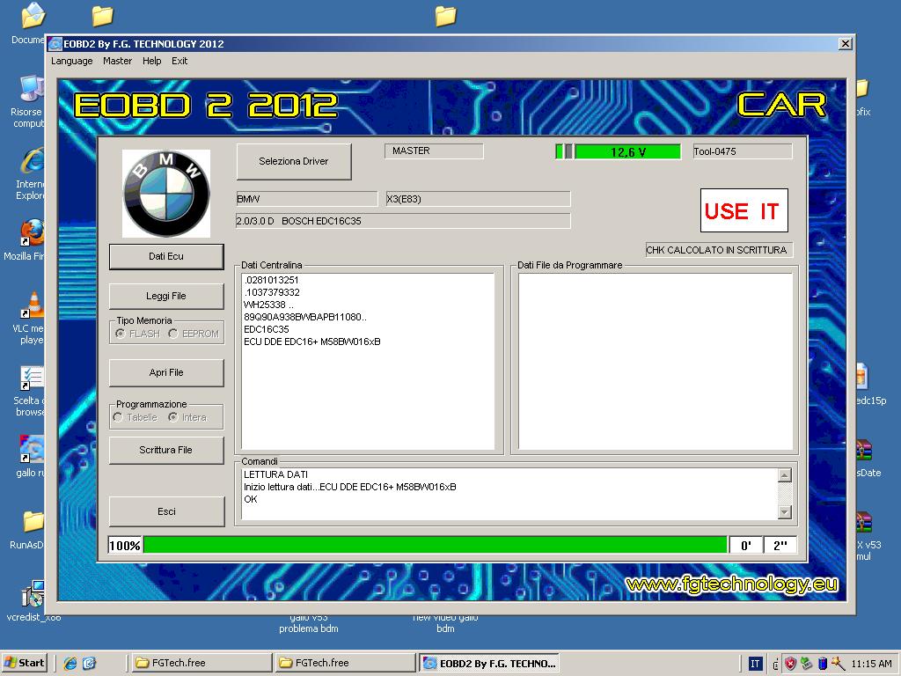
Task: Click the Start button
Action: 25,663
